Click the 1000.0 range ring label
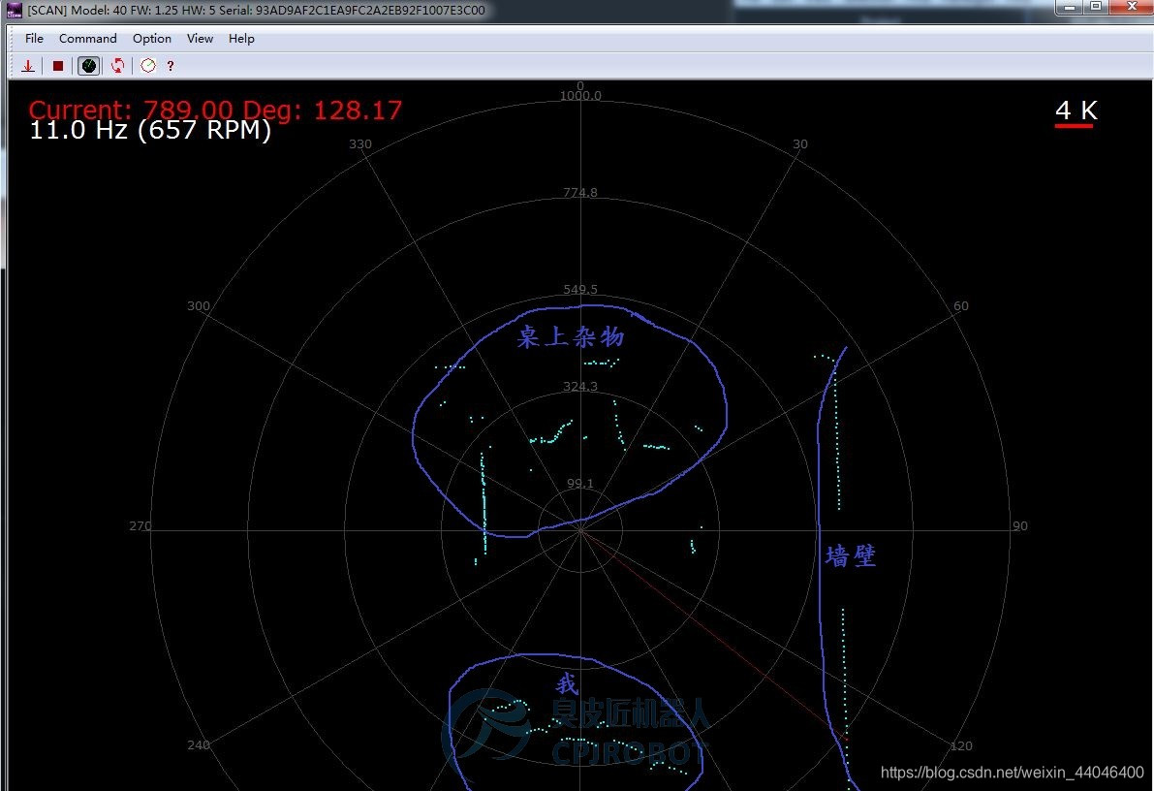 580,96
